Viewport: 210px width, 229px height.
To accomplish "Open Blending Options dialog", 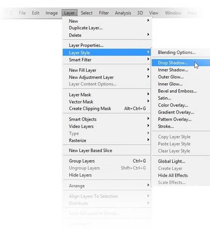I will [181, 52].
